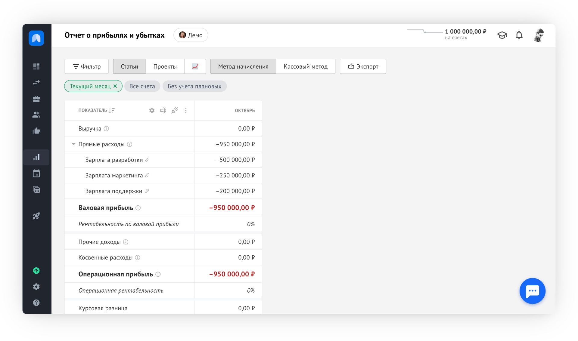
Task: Open the calendar icon in sidebar
Action: [x=36, y=174]
